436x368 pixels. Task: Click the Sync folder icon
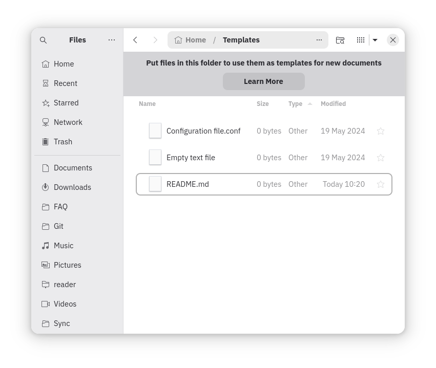[45, 323]
